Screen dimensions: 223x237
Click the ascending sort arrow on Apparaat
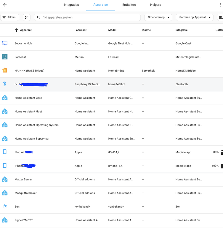click(x=17, y=30)
